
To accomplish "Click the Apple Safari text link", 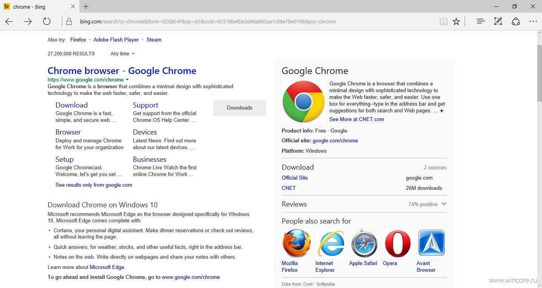I will pos(363,263).
